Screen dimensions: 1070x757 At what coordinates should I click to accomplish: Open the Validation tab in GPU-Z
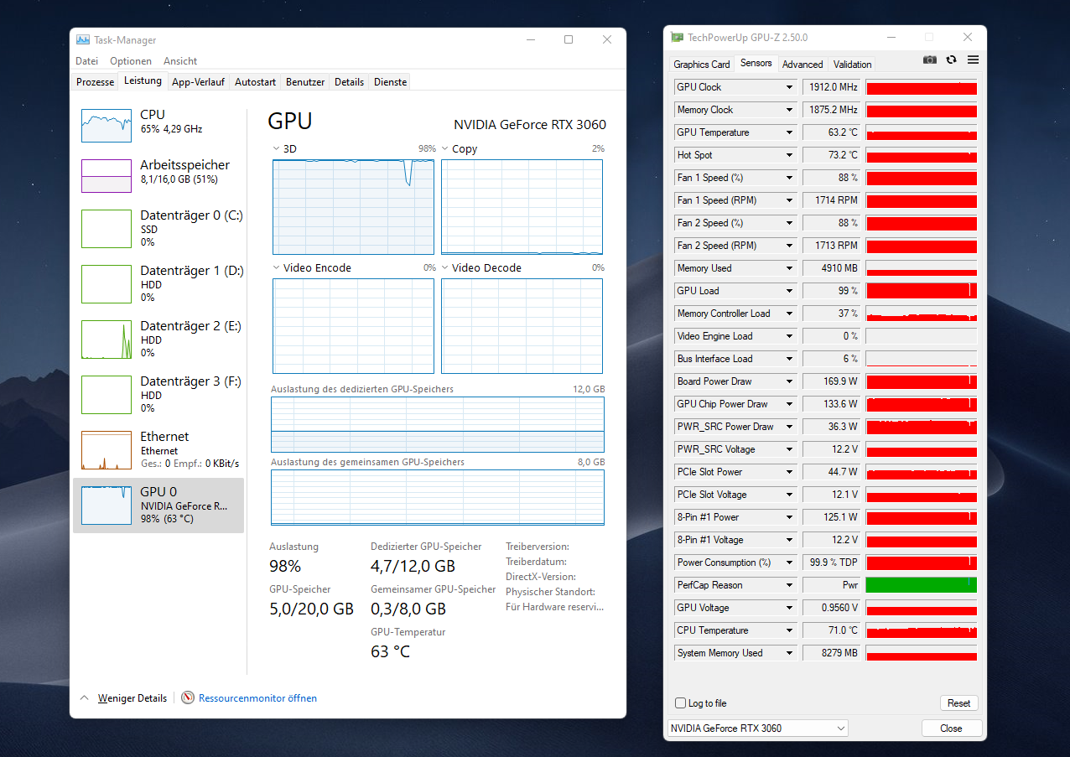(853, 65)
